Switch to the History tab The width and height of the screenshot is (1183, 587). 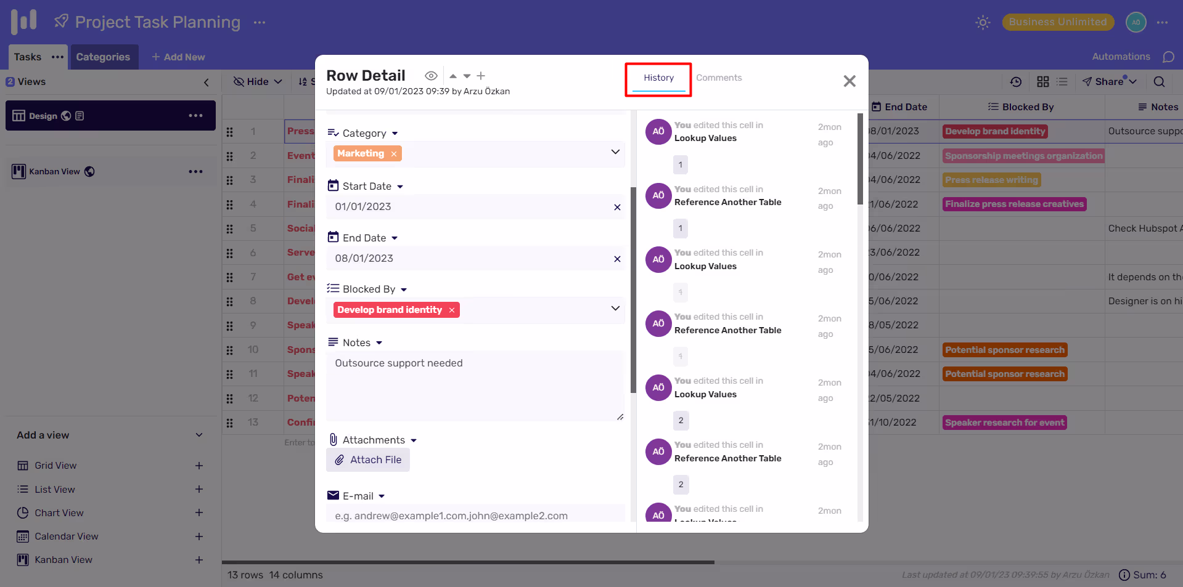click(x=658, y=78)
